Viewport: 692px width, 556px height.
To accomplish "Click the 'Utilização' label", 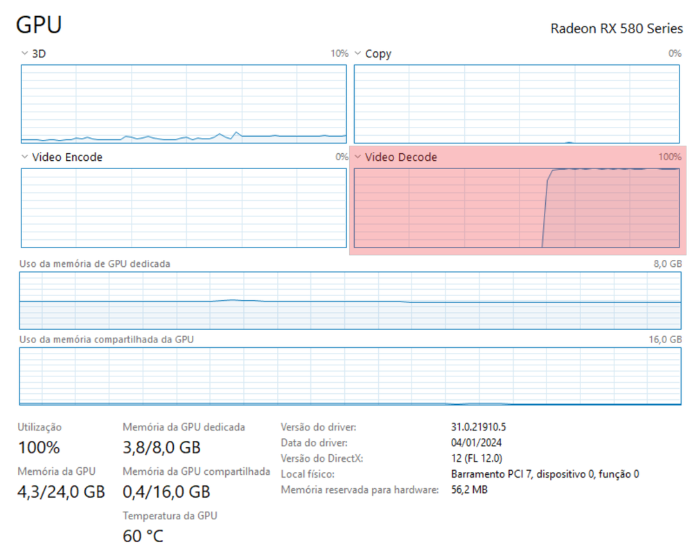I will pyautogui.click(x=39, y=427).
